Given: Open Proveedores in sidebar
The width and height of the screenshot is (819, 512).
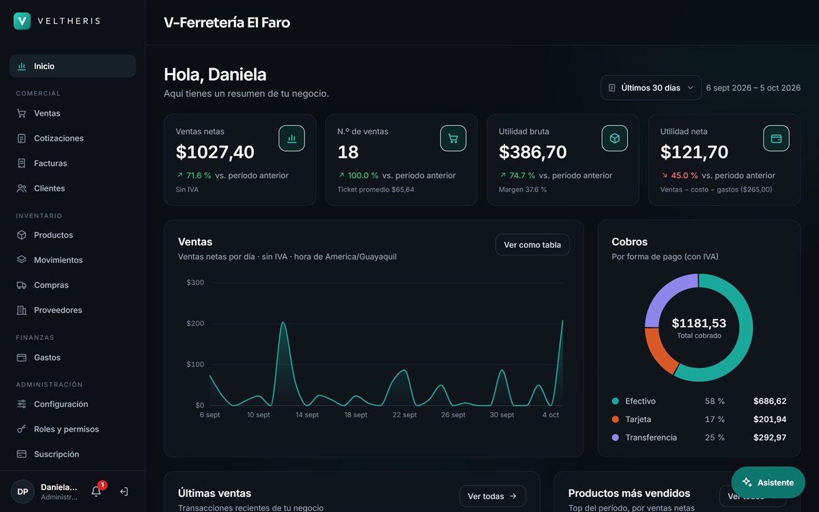Looking at the screenshot, I should [72, 310].
